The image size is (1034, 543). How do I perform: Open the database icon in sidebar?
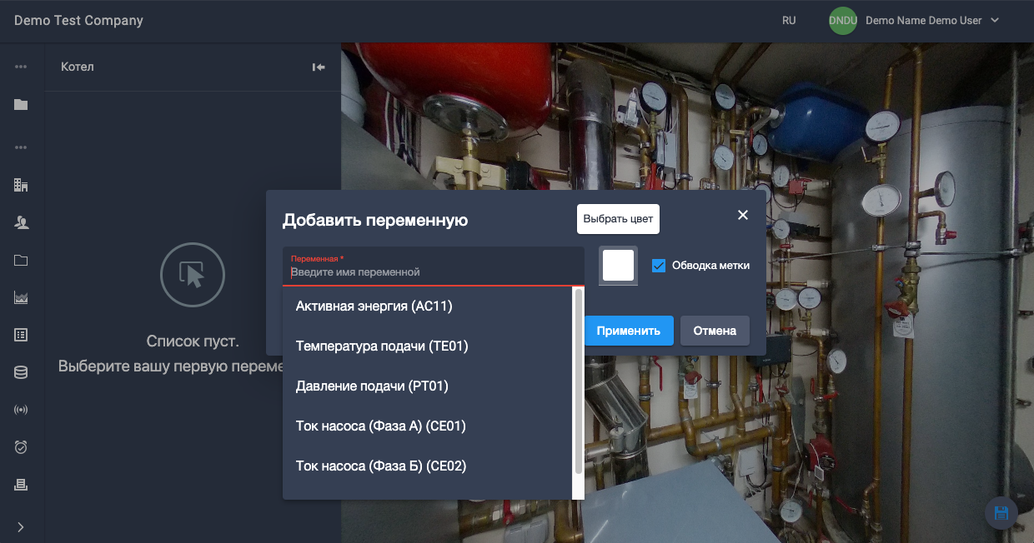(21, 372)
